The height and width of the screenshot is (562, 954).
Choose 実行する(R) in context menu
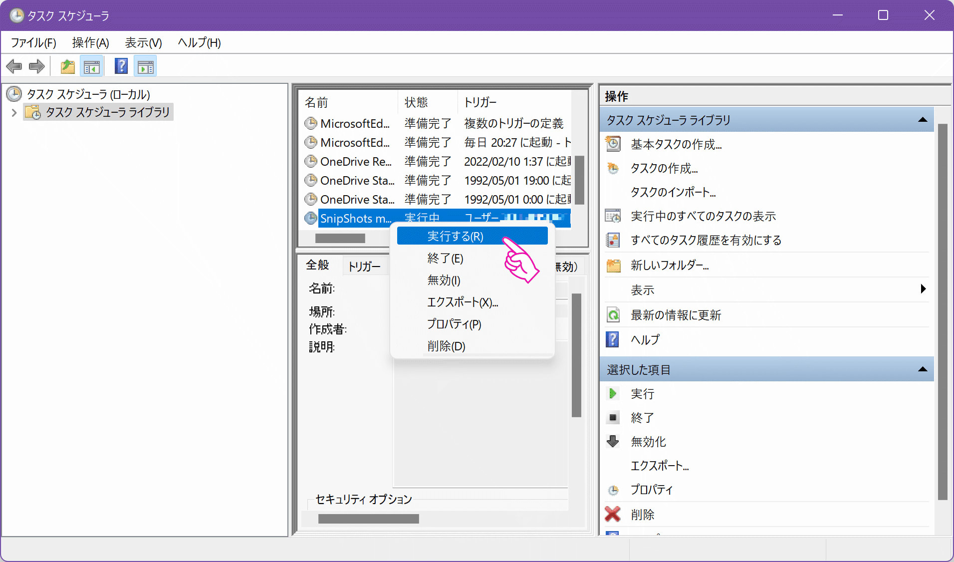click(472, 236)
